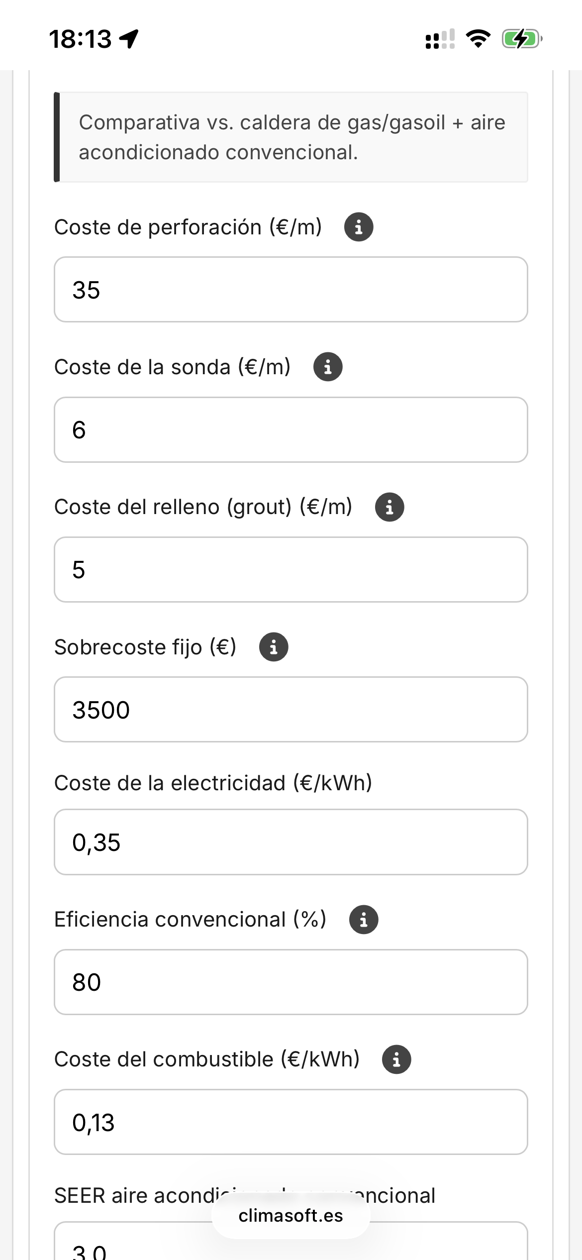
Task: Tap the location arrow in status bar
Action: (x=129, y=39)
